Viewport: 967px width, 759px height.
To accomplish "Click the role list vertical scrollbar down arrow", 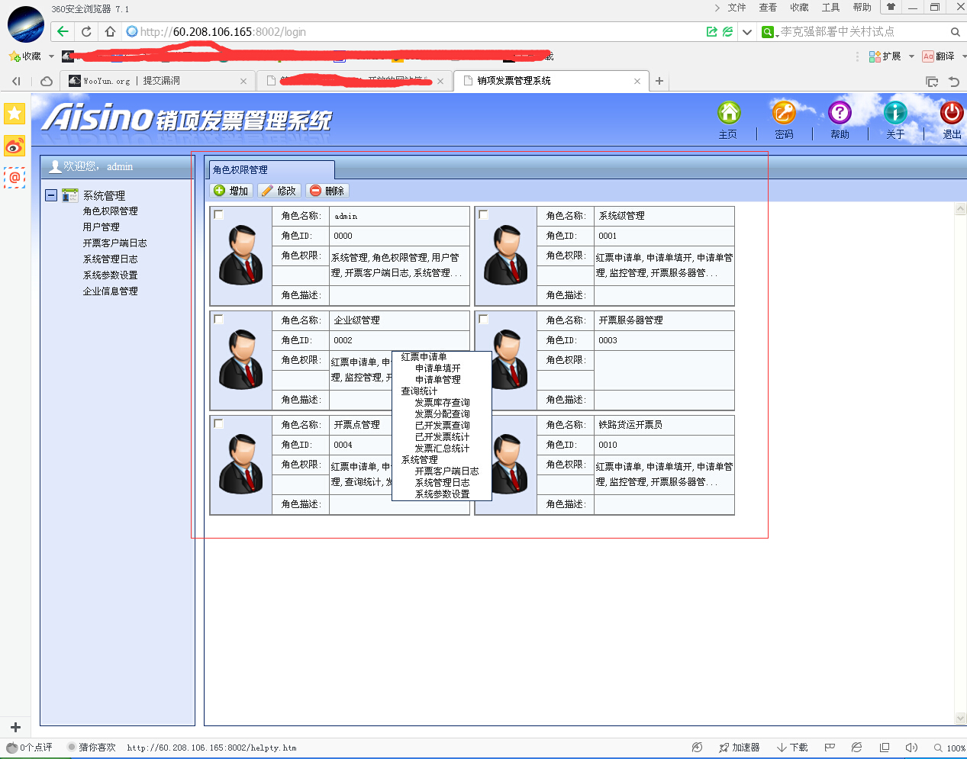I will 960,718.
